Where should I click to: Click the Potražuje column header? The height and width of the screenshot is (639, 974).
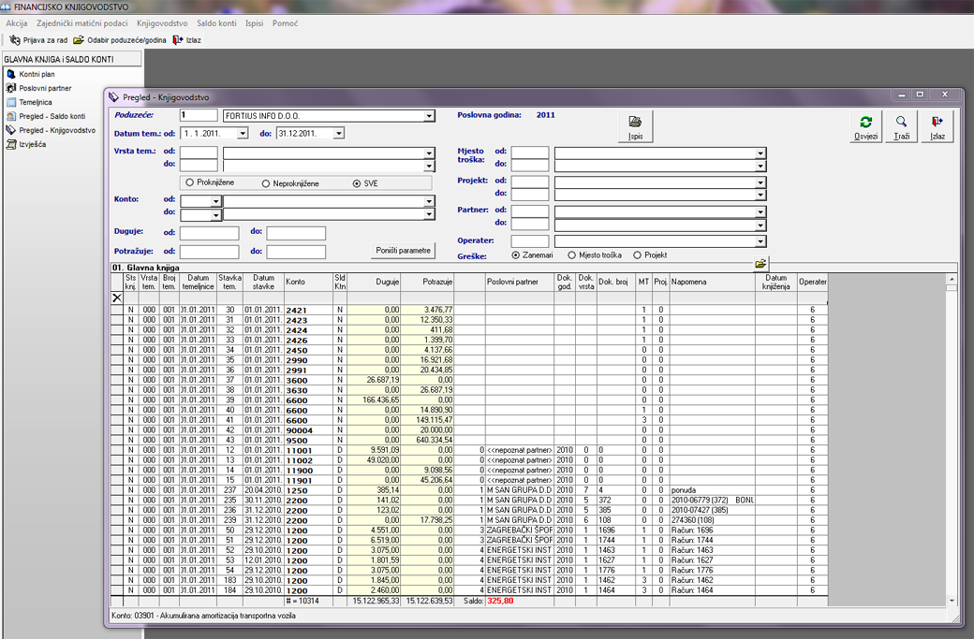click(x=427, y=282)
